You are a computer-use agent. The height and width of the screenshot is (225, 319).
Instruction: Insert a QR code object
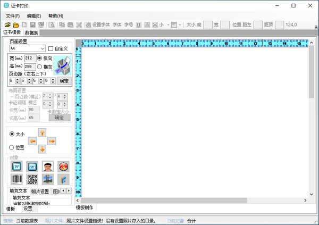click(x=32, y=179)
